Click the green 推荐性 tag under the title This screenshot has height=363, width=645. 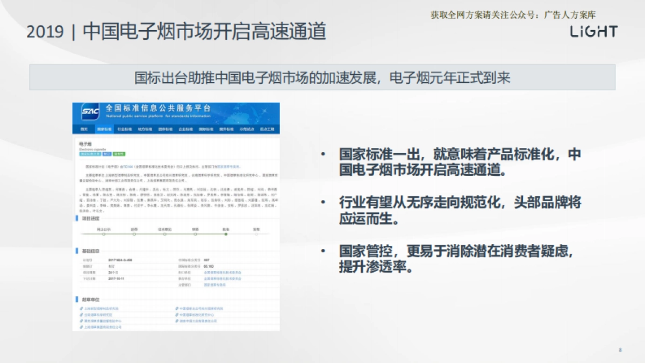pyautogui.click(x=119, y=154)
